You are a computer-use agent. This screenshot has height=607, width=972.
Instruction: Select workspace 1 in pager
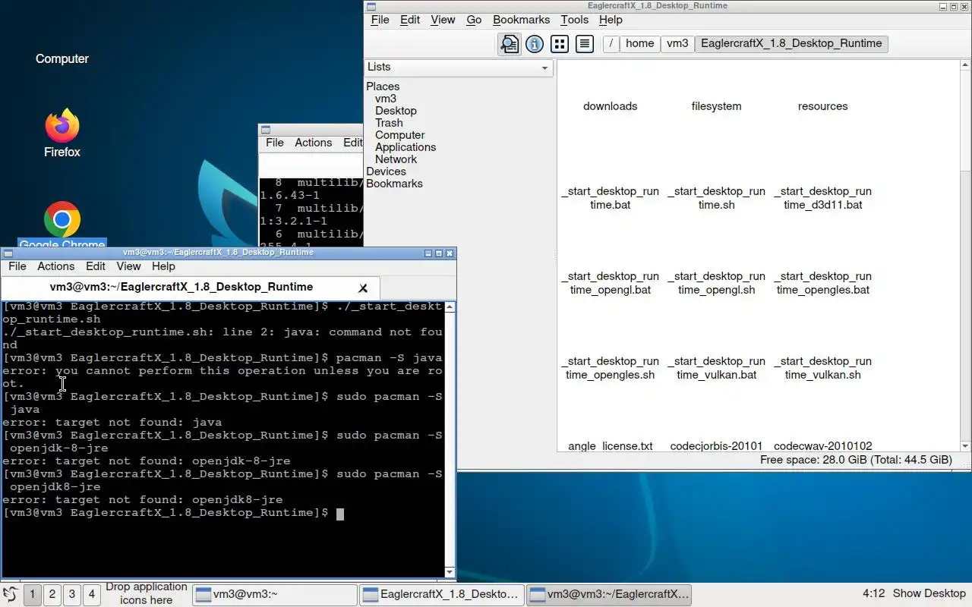(33, 594)
